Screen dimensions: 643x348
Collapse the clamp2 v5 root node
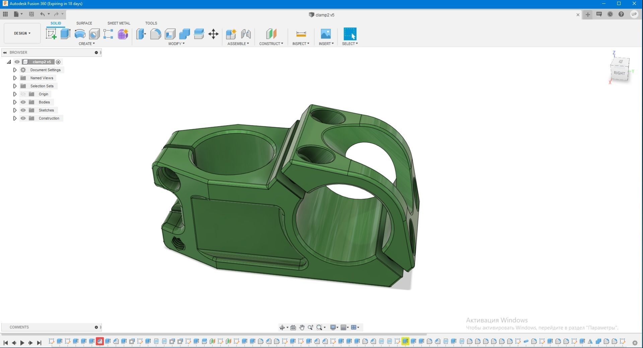9,62
